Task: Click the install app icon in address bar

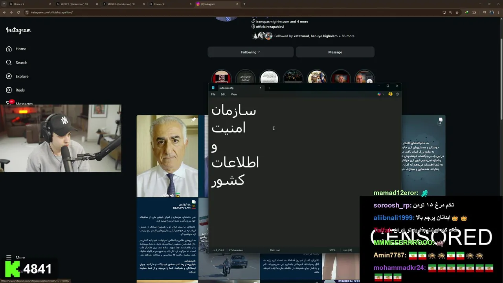Action: tap(444, 12)
